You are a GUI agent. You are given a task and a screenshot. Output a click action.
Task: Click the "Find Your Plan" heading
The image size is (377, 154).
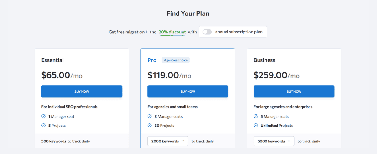[188, 13]
